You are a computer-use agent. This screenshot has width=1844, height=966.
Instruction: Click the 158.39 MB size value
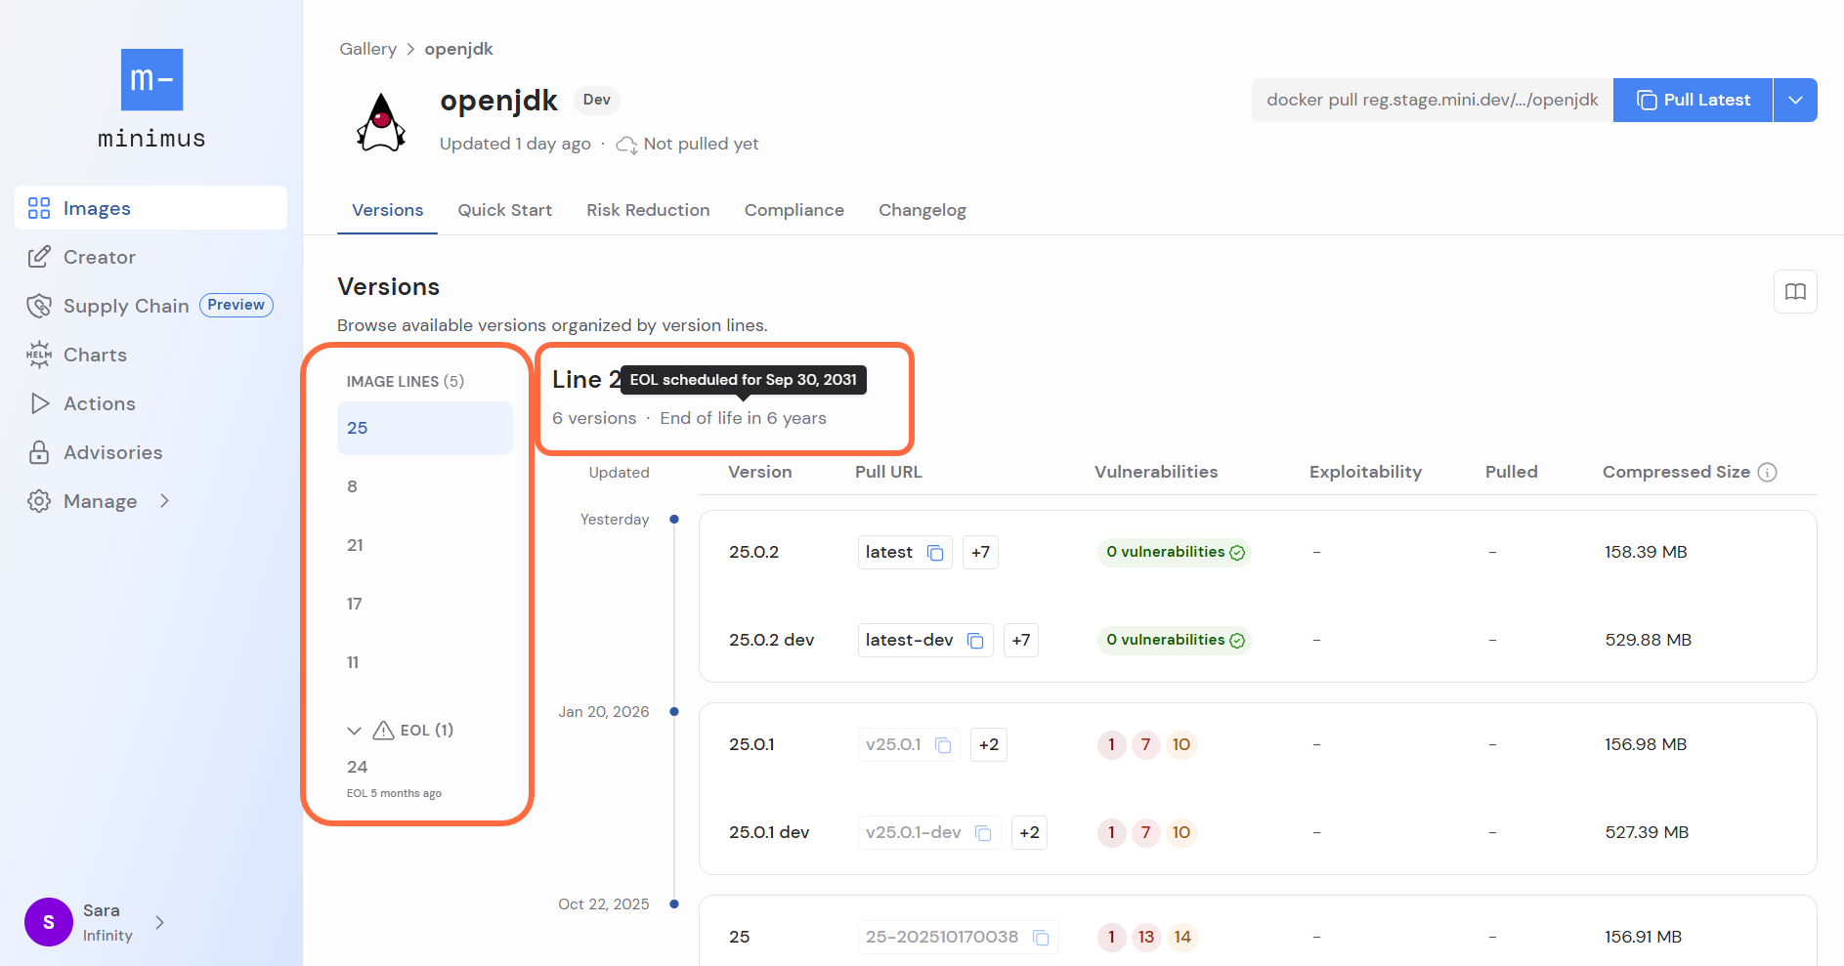click(x=1646, y=553)
